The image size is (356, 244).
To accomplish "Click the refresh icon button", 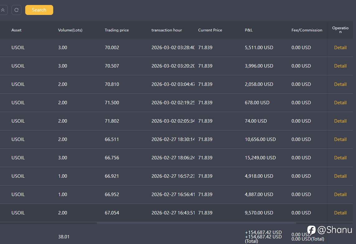I will 16,10.
